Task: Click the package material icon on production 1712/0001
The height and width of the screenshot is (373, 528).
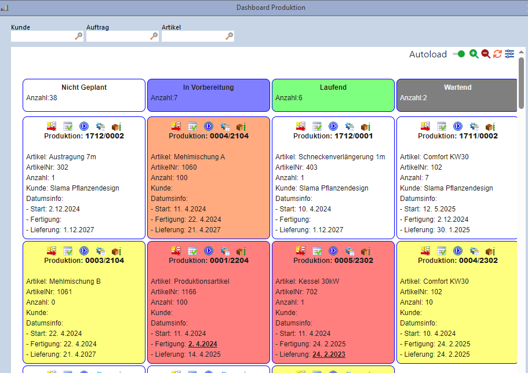Action: 366,126
